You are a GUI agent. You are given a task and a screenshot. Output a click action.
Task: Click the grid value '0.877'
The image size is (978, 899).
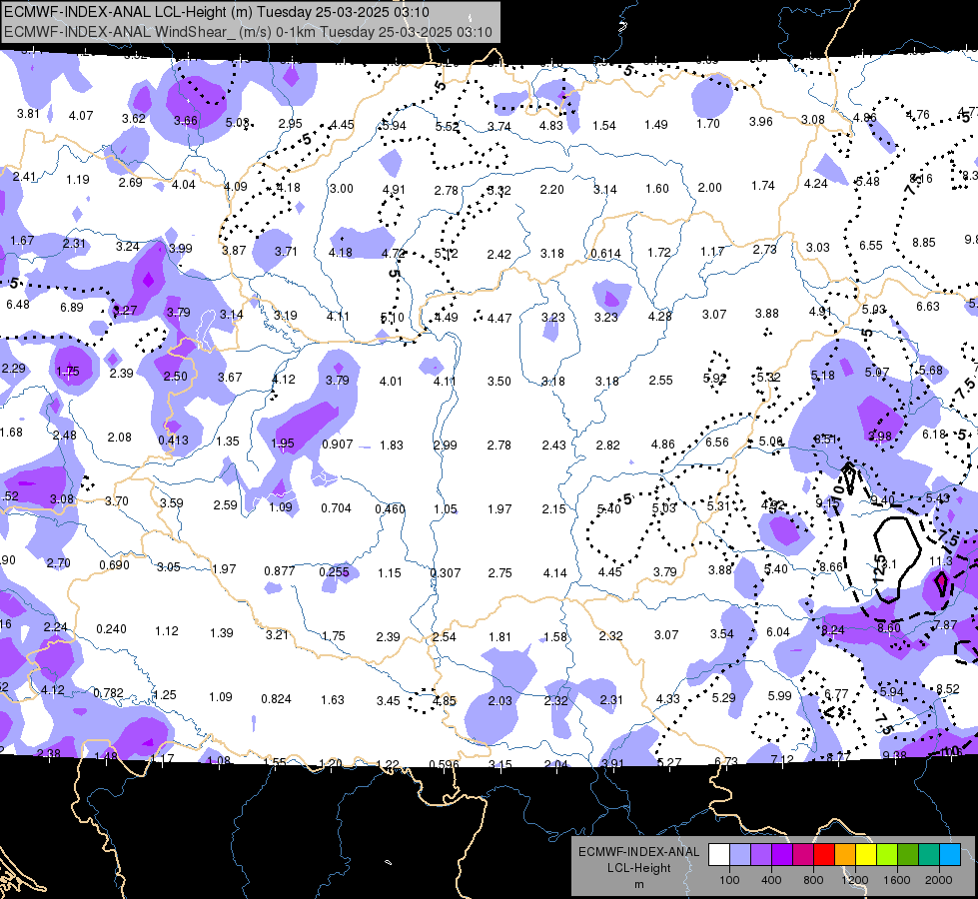280,570
